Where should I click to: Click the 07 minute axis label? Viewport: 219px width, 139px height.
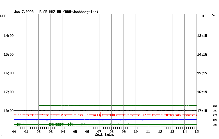point(99,132)
